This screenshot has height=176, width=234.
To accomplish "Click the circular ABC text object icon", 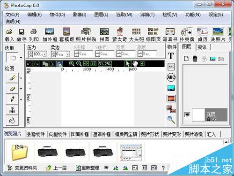I will [171, 77].
